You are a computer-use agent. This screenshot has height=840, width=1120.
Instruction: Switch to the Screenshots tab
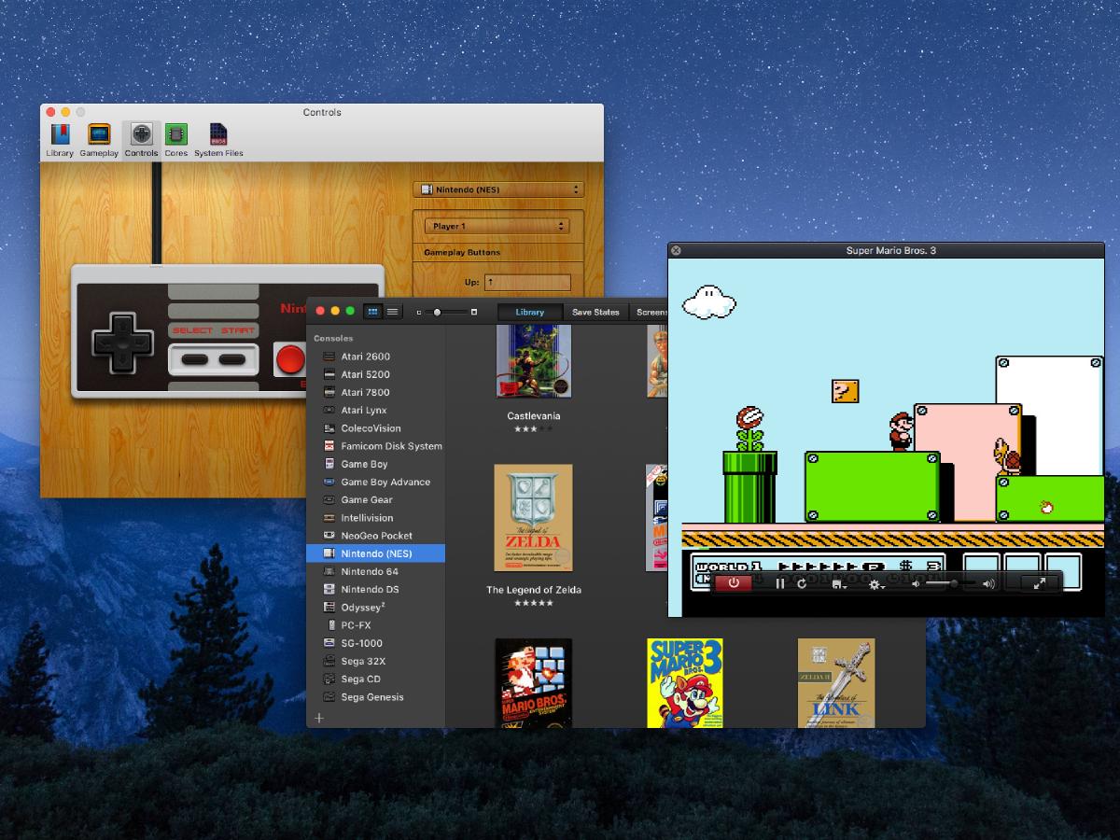coord(650,312)
